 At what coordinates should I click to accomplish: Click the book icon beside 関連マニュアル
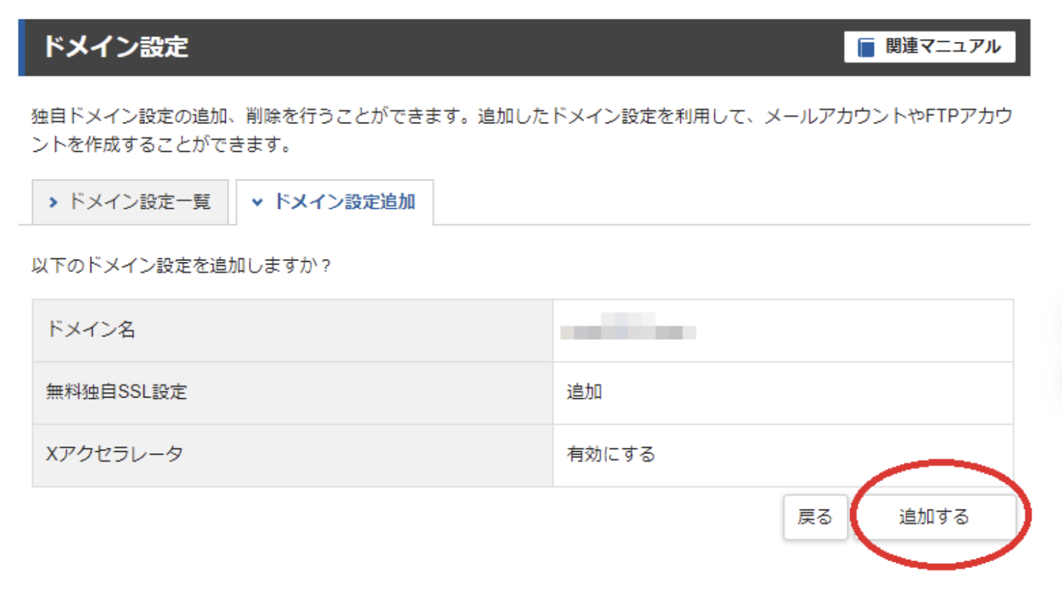pos(865,47)
